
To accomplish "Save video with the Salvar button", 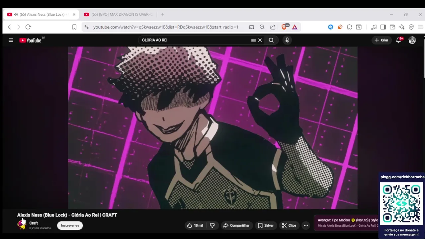I will pyautogui.click(x=266, y=225).
